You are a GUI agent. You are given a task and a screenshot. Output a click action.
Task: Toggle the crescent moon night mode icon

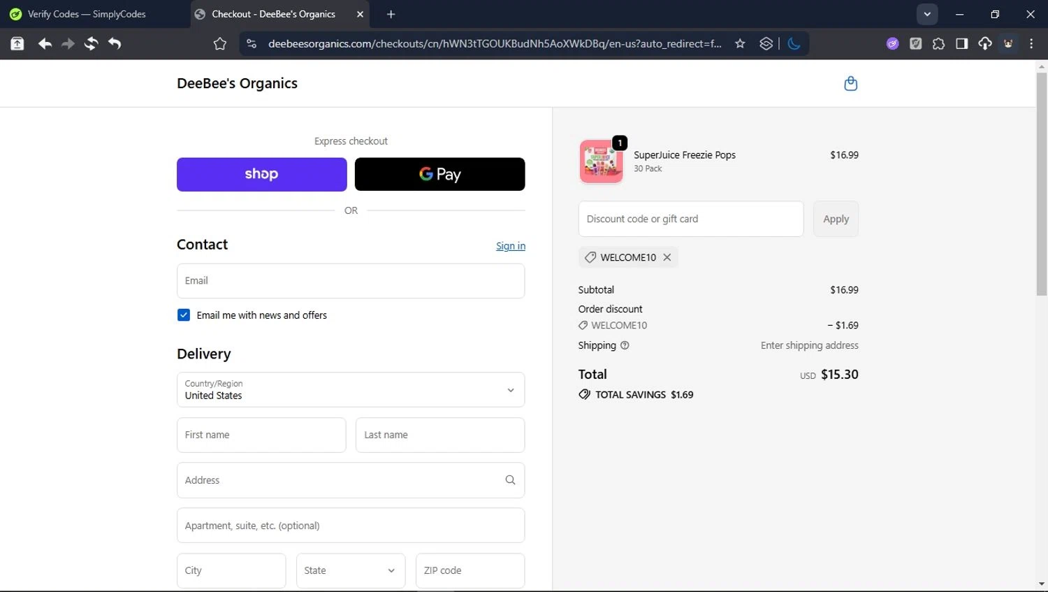pyautogui.click(x=794, y=44)
